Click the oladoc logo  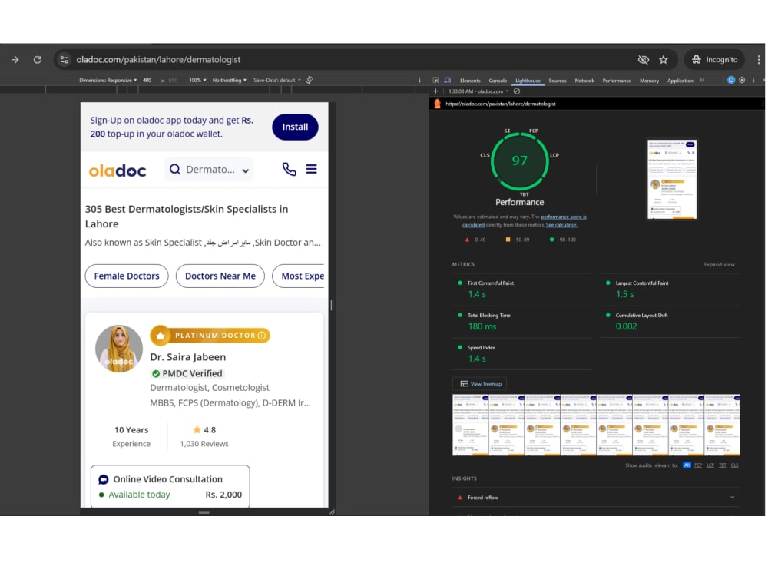[x=118, y=170]
